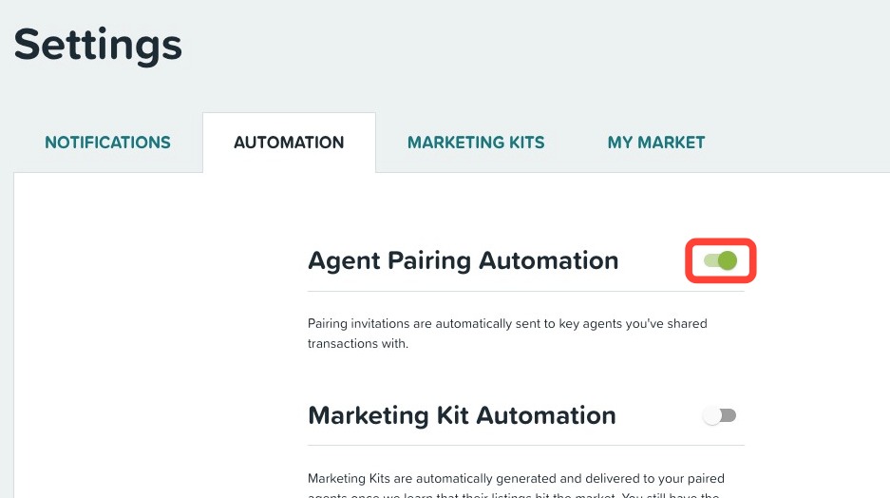Viewport: 890px width, 498px height.
Task: Open the Notifications tab
Action: pyautogui.click(x=108, y=142)
